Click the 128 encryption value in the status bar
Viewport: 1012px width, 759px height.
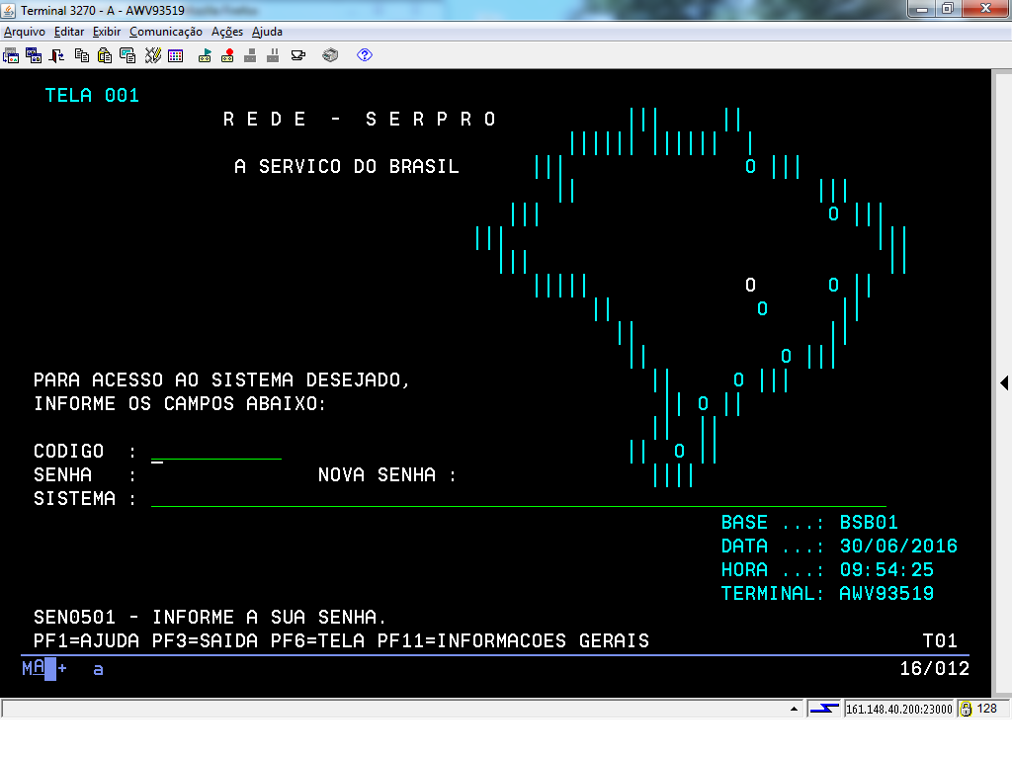(987, 709)
